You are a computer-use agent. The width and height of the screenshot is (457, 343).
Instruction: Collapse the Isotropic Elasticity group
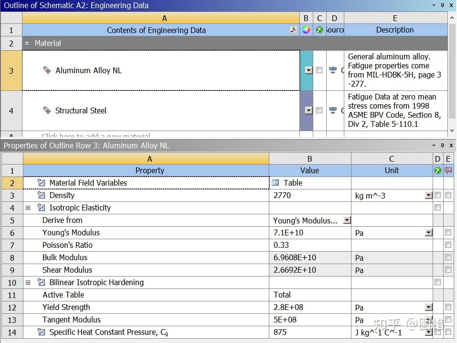[27, 208]
